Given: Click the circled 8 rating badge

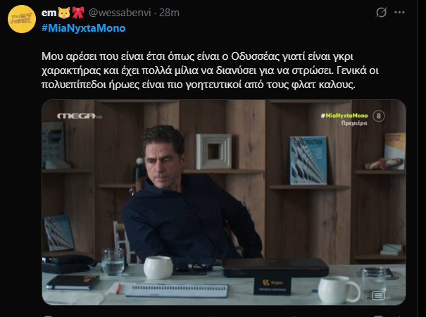Looking at the screenshot, I should [x=378, y=116].
